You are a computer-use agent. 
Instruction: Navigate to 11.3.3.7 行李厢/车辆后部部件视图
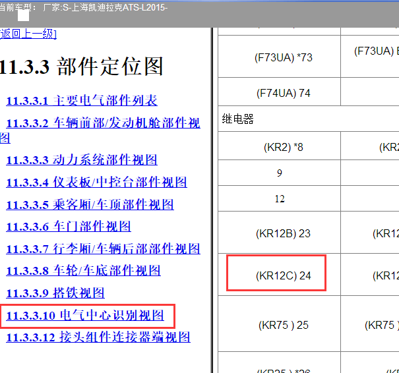tap(103, 249)
